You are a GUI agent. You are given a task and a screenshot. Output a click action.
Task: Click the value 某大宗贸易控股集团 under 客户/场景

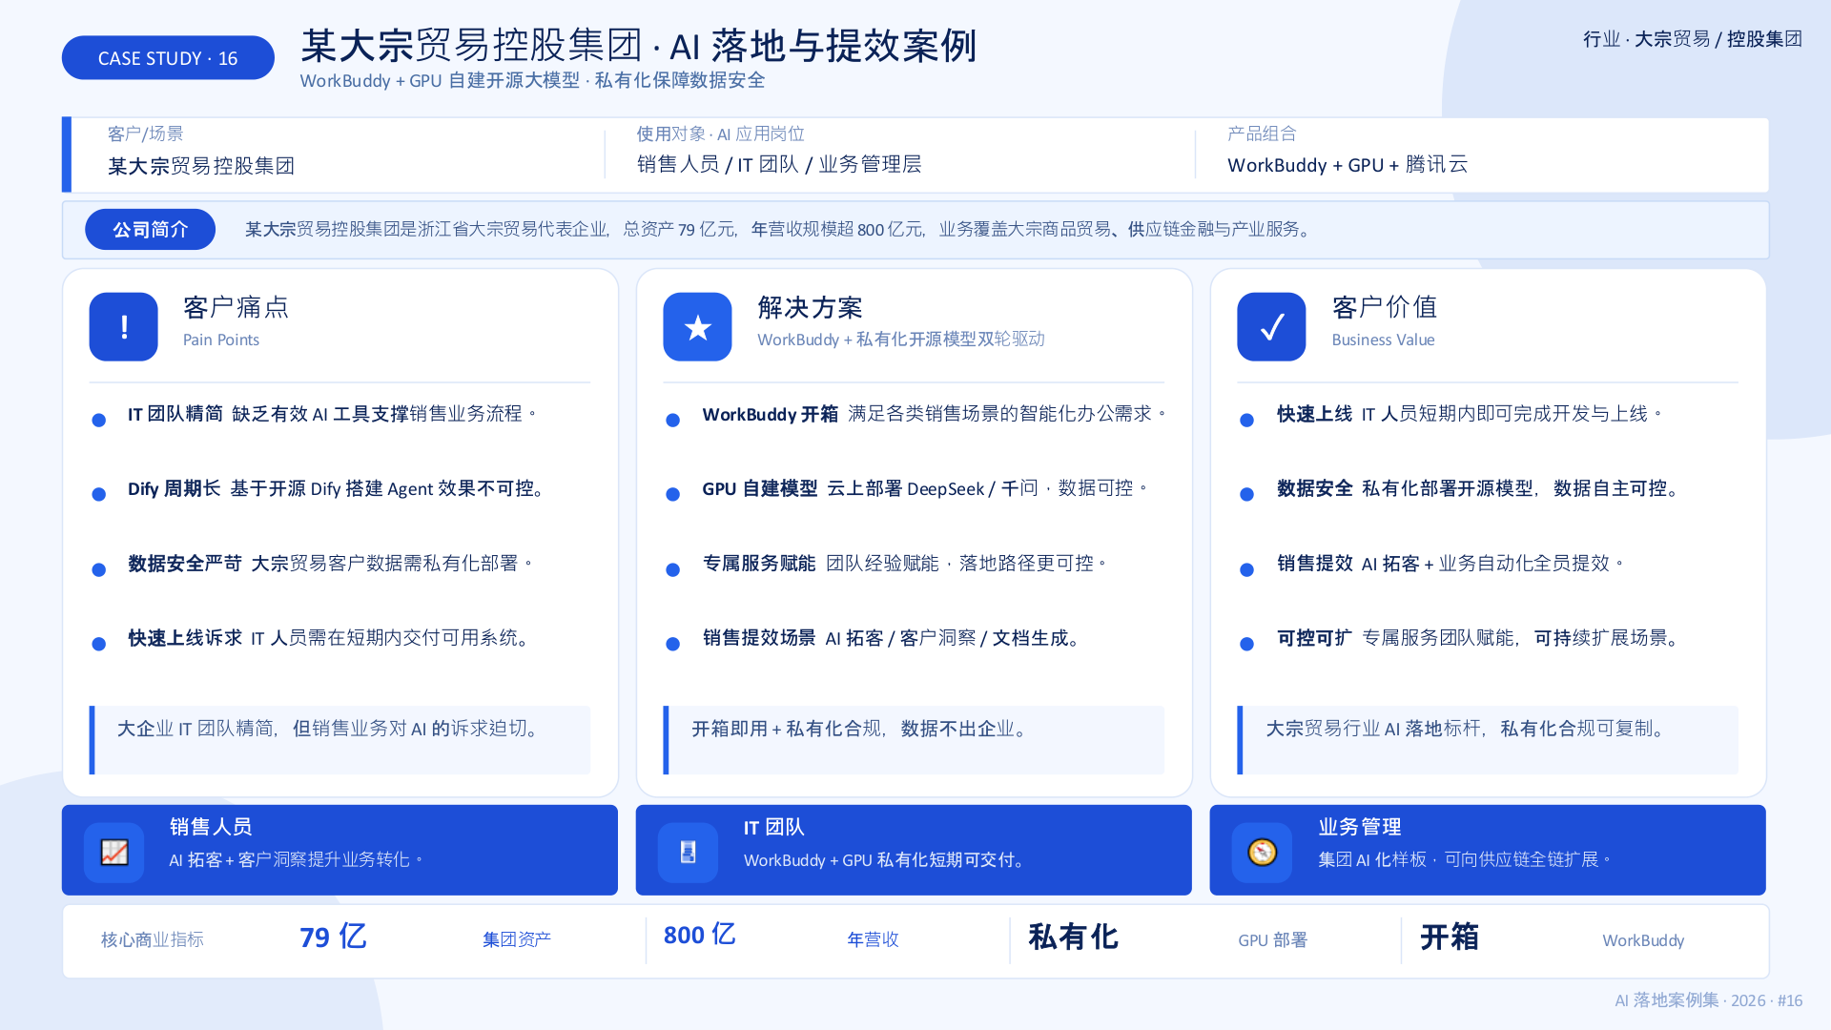click(201, 166)
